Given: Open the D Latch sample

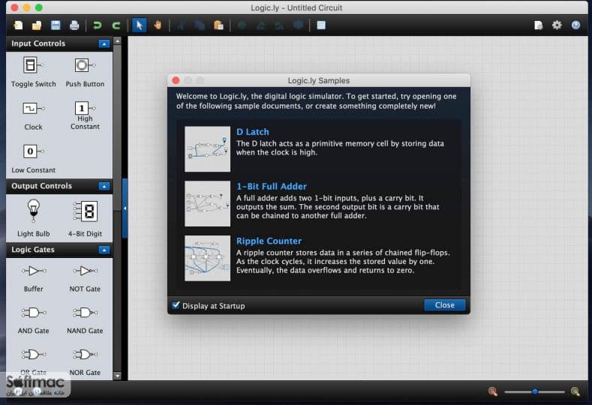Looking at the screenshot, I should pos(253,132).
